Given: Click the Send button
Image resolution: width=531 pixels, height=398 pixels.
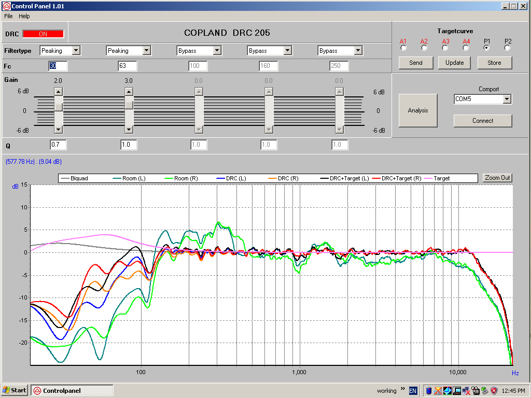Looking at the screenshot, I should [416, 63].
